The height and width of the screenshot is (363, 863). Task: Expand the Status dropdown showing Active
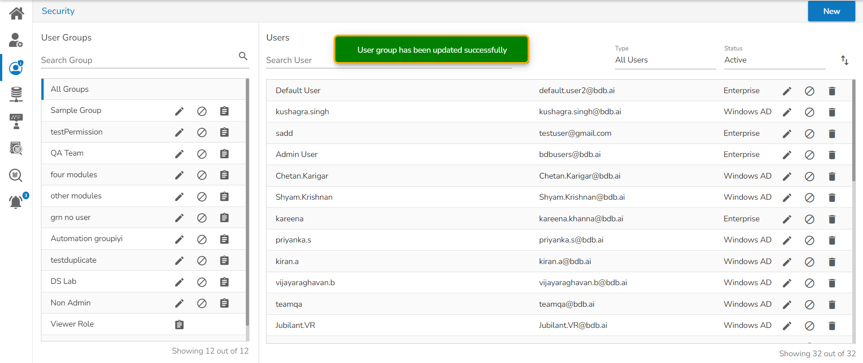point(774,60)
